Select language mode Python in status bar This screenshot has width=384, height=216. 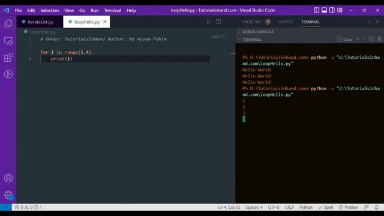(306, 207)
